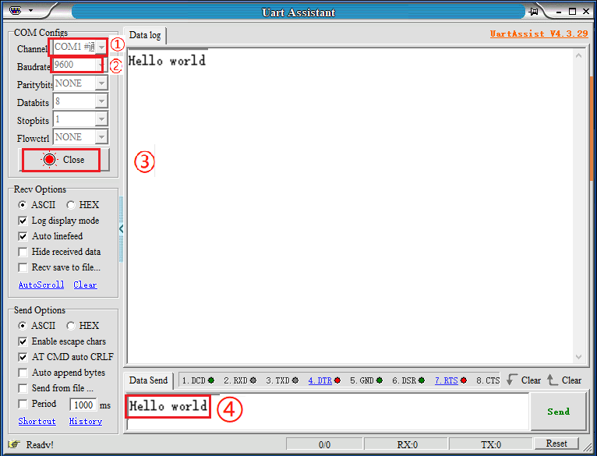Open the dropdown arrow beside the logo icon

(x=31, y=11)
